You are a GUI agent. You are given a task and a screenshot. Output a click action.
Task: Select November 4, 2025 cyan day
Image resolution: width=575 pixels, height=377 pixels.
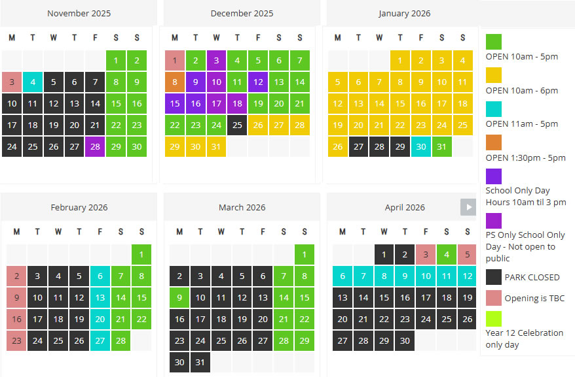[33, 82]
